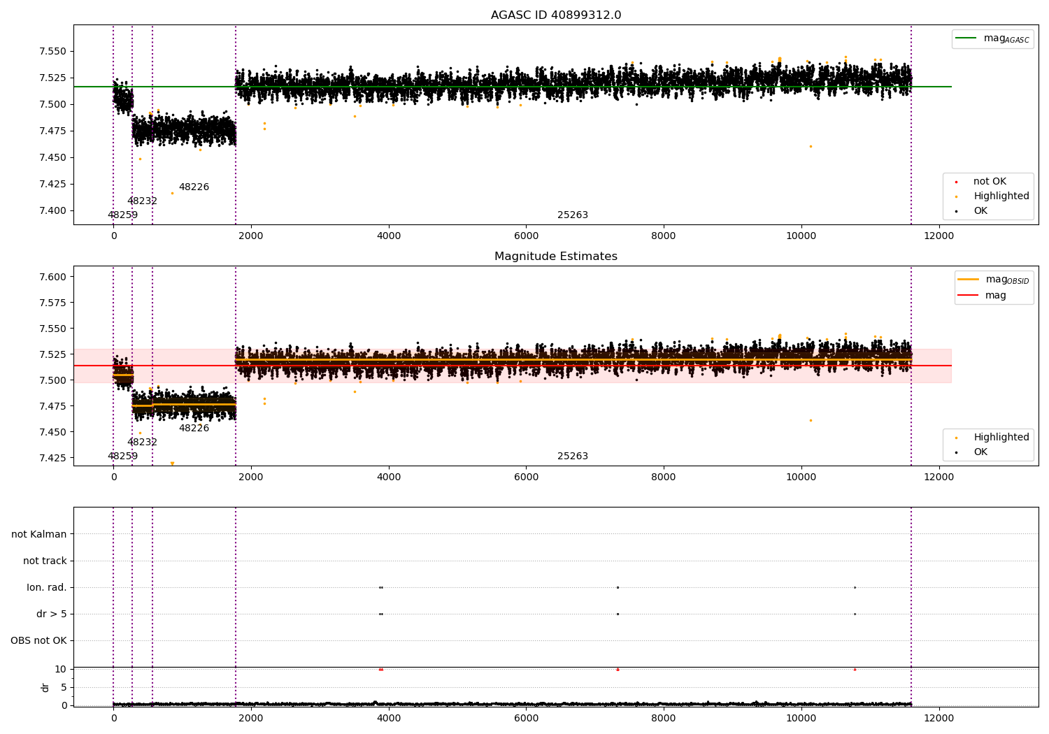Screen dimensions: 1049x734
Task: Click the mag OBSID legend entry in middle plot
Action: point(994,280)
